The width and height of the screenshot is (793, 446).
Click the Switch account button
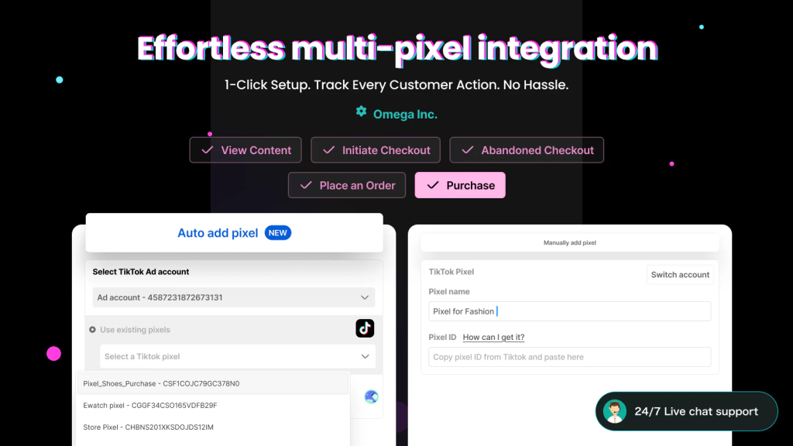pos(680,275)
